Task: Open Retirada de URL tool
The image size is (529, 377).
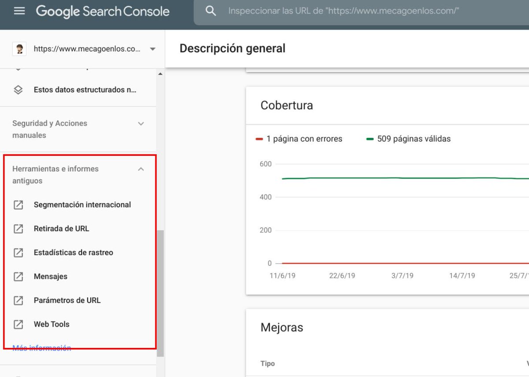Action: point(61,229)
